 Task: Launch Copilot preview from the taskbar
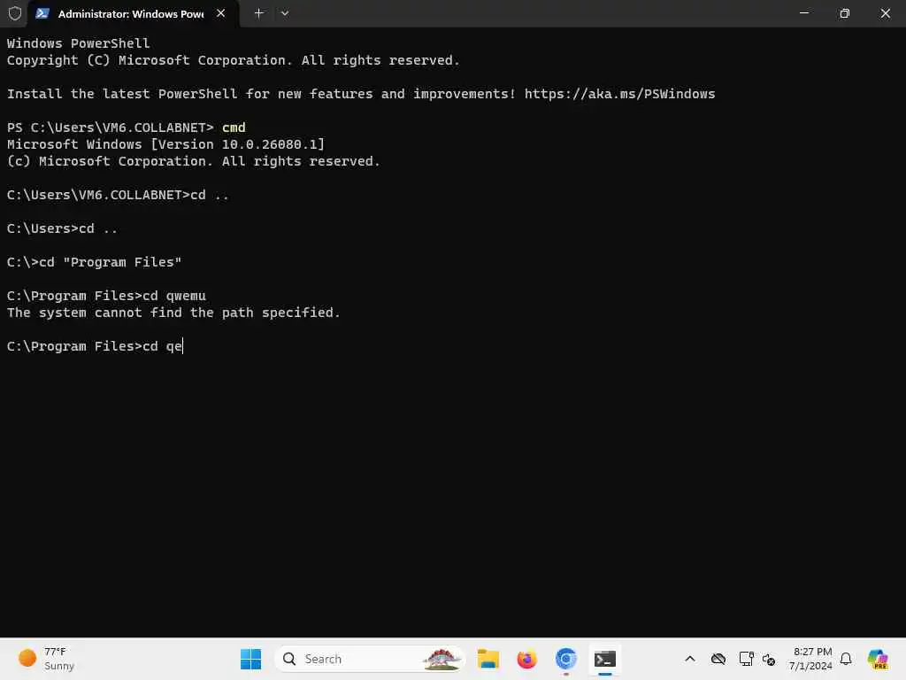pos(878,659)
